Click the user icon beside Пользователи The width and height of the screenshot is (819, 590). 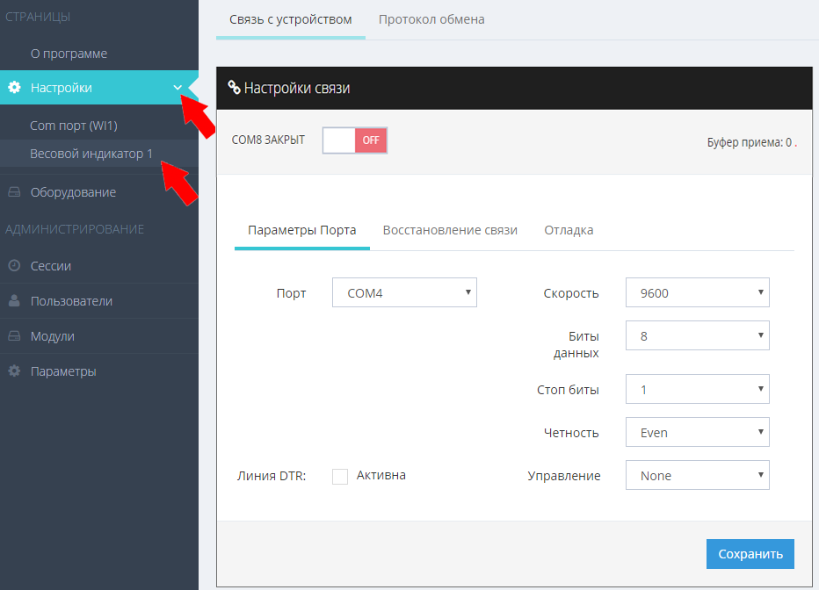coord(14,301)
